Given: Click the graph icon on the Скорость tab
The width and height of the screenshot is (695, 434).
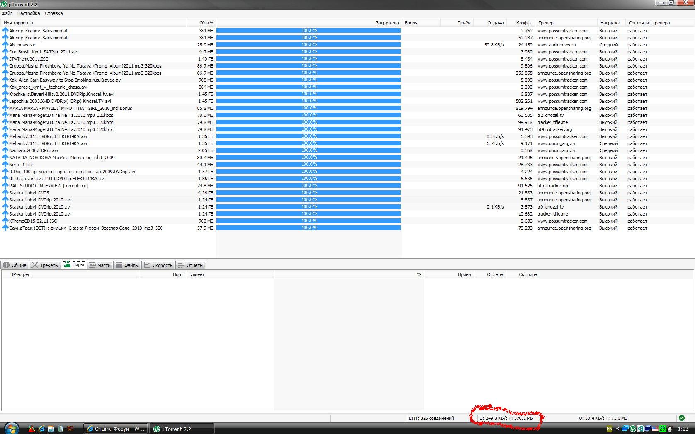Looking at the screenshot, I should pyautogui.click(x=147, y=265).
